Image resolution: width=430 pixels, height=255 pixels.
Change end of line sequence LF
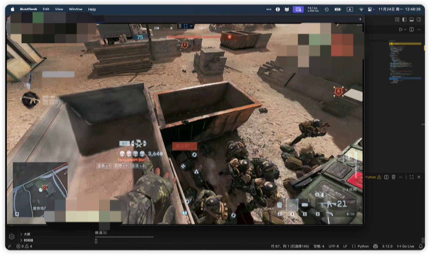[x=345, y=246]
